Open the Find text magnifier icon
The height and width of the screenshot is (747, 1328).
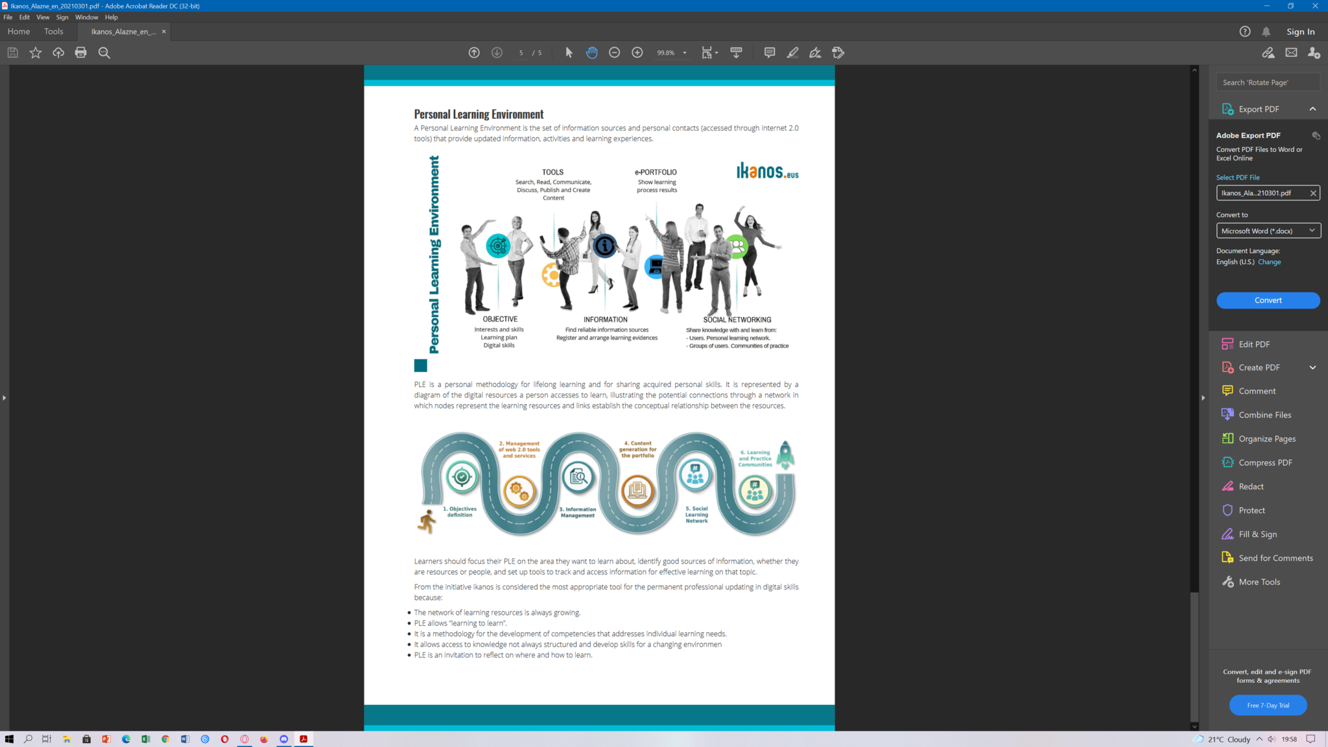[104, 53]
